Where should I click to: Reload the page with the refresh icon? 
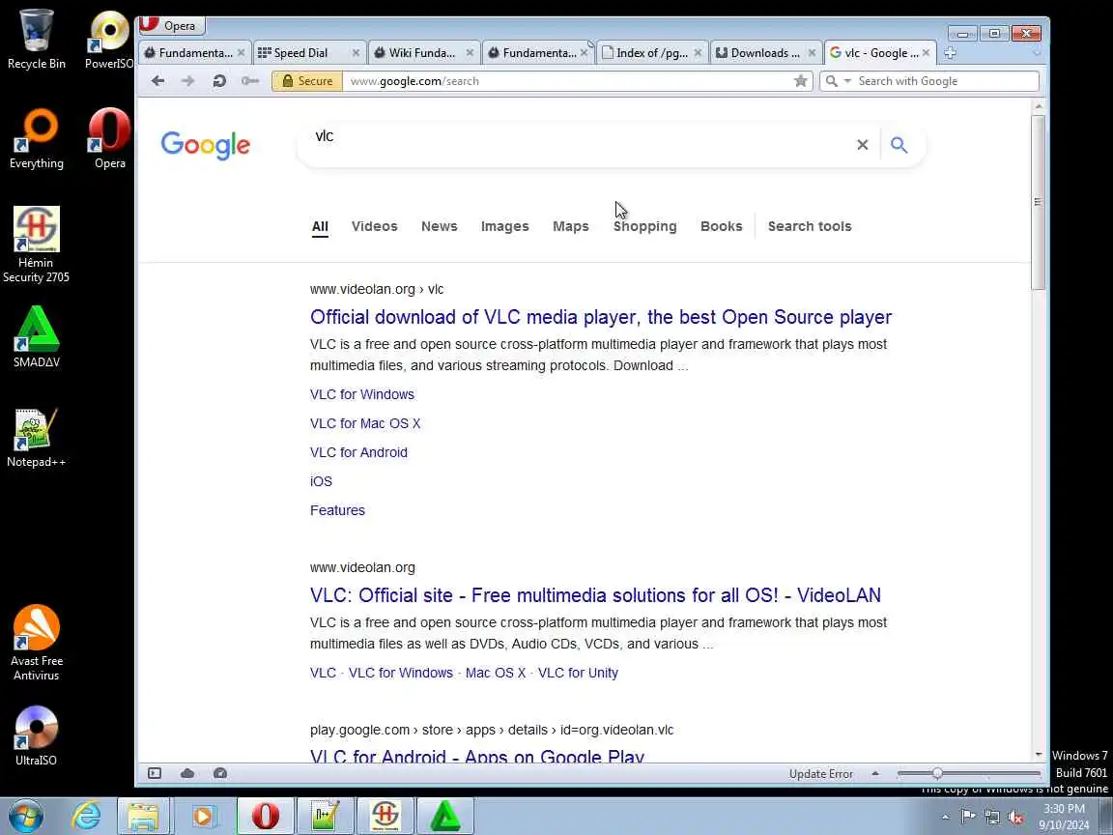219,81
